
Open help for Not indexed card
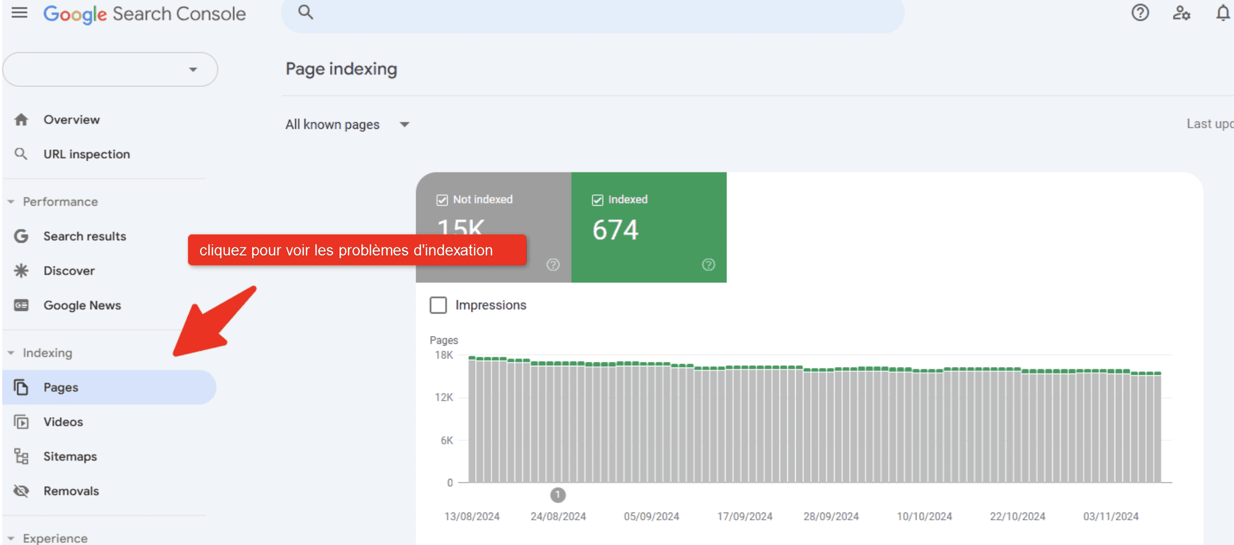click(553, 264)
